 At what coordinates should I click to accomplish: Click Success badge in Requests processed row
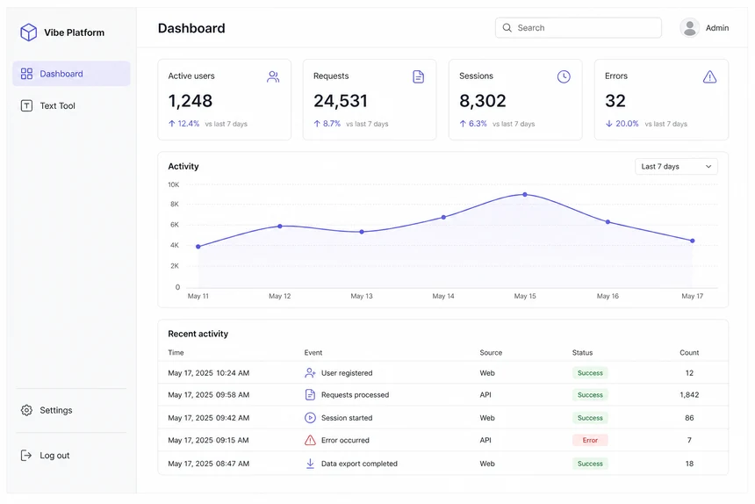590,395
